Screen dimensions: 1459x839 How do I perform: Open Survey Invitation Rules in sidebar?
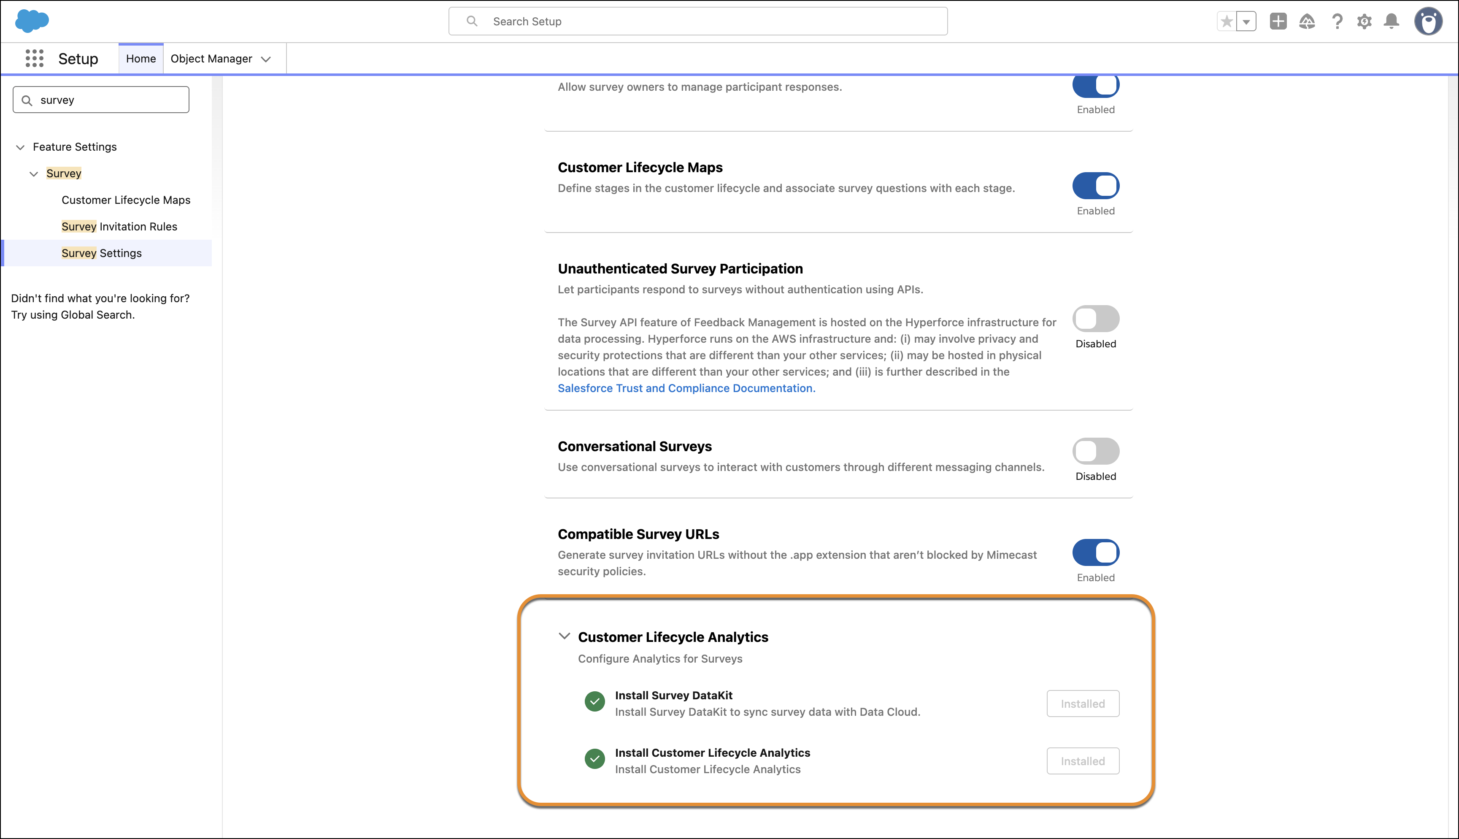coord(119,227)
